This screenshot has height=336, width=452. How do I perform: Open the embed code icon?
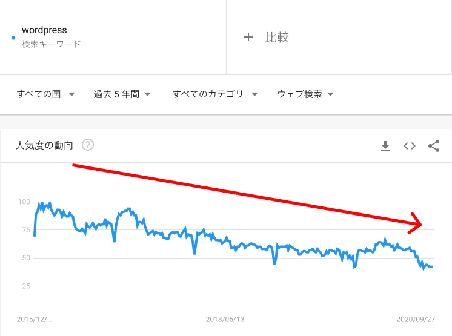(410, 146)
